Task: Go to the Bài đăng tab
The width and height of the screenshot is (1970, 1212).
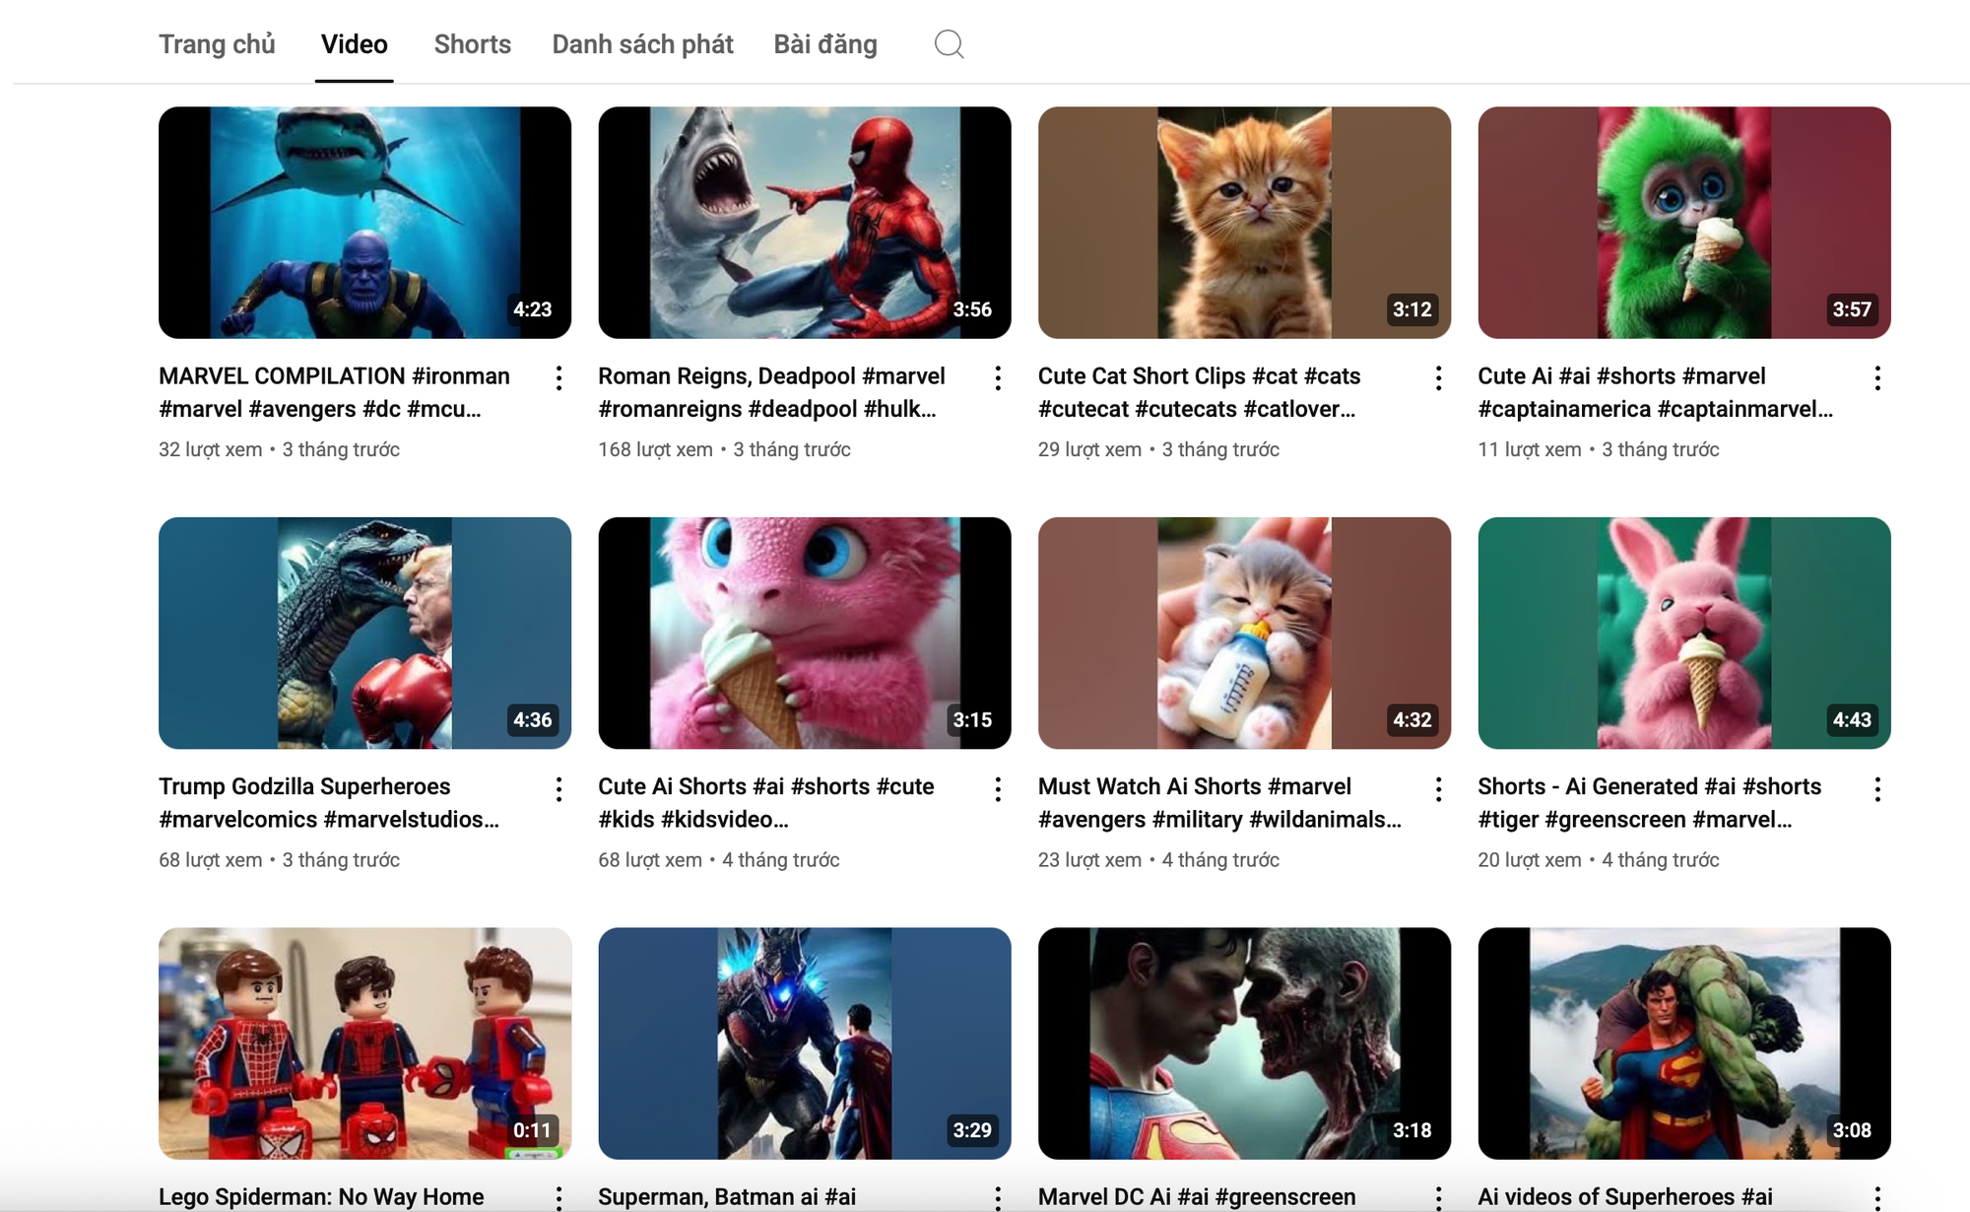Action: [x=824, y=44]
